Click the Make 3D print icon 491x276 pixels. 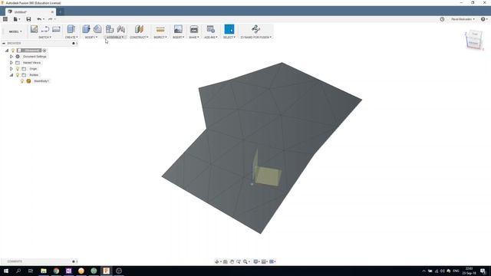(x=194, y=29)
